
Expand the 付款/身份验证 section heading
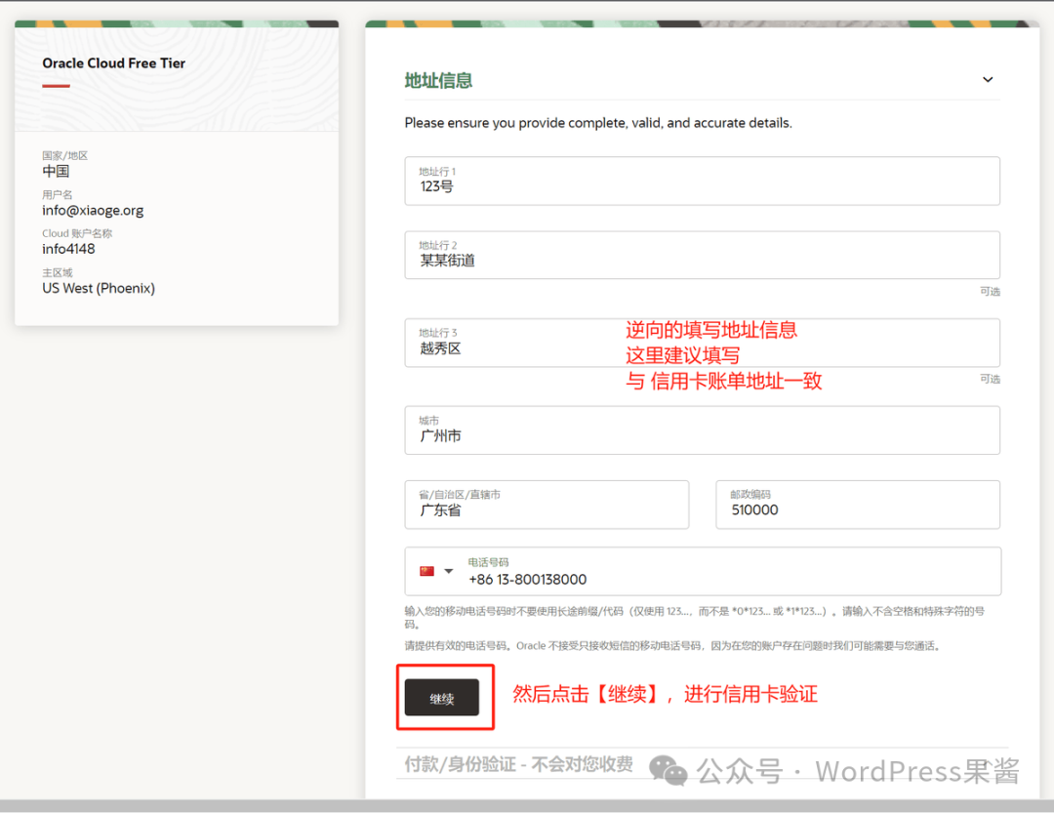(519, 764)
